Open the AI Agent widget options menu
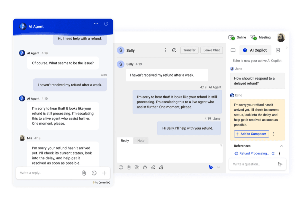 tap(96, 24)
